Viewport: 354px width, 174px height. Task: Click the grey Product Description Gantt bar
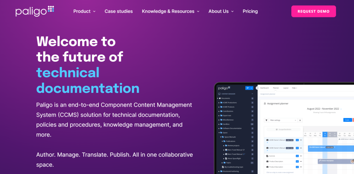pyautogui.click(x=336, y=161)
